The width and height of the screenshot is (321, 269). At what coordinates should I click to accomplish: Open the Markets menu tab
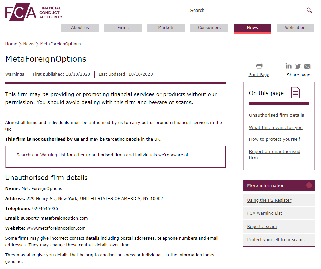tap(166, 28)
